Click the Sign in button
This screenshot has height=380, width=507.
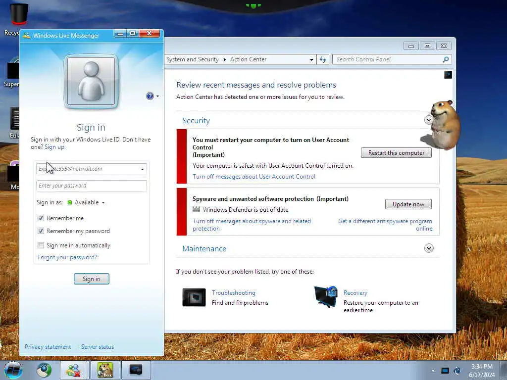[x=92, y=279]
